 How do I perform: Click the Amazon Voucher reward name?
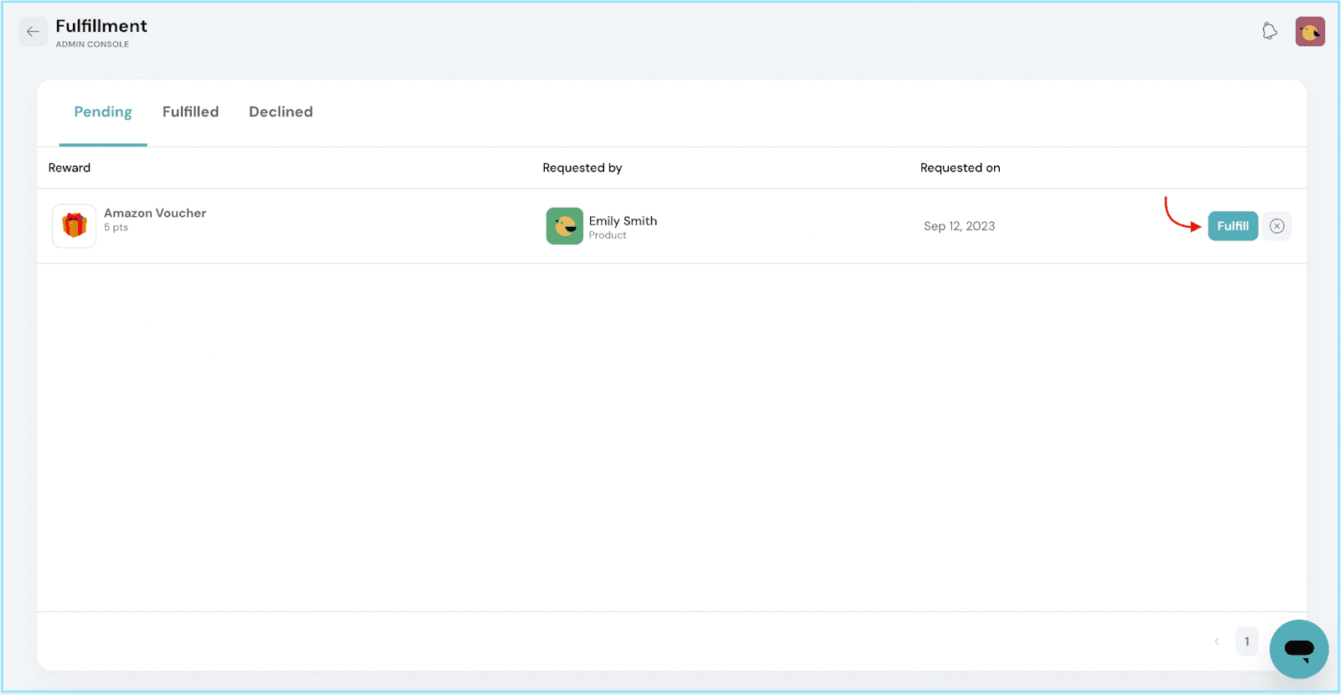[x=155, y=214]
